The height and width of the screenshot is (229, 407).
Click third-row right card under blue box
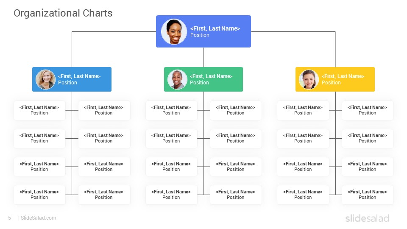[x=104, y=167]
